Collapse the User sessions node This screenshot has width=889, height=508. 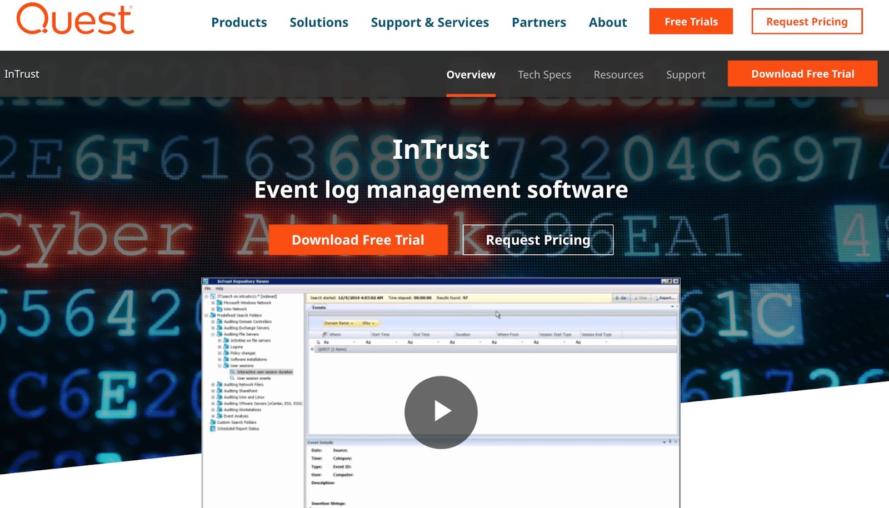click(219, 366)
